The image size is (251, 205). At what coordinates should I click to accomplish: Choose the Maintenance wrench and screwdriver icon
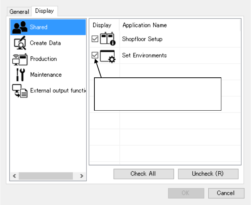click(21, 74)
